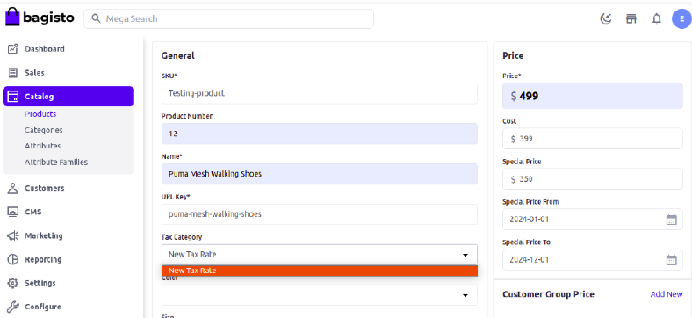Open Special Price From calendar picker
Viewport: 692px width, 318px height.
[x=671, y=220]
